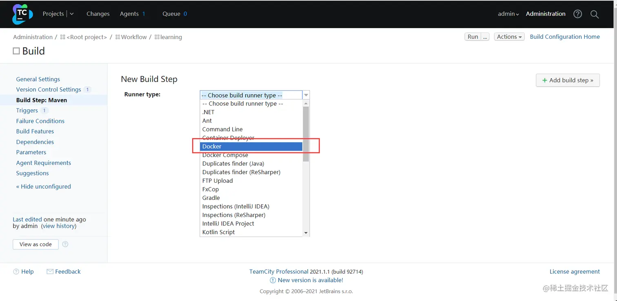Open the License agreement link
617x301 pixels.
coord(575,272)
